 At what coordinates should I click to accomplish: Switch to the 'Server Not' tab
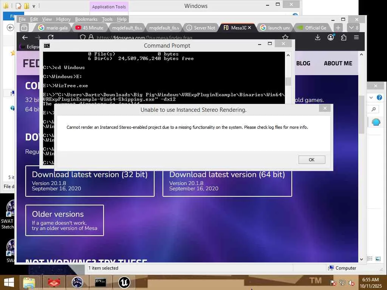201,28
